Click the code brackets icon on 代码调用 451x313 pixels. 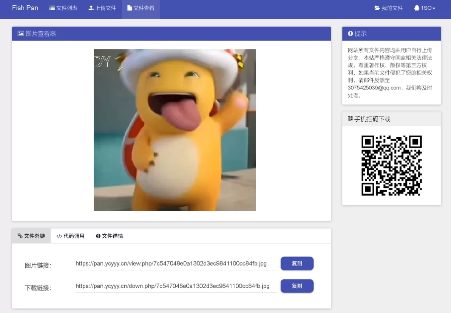tap(59, 236)
